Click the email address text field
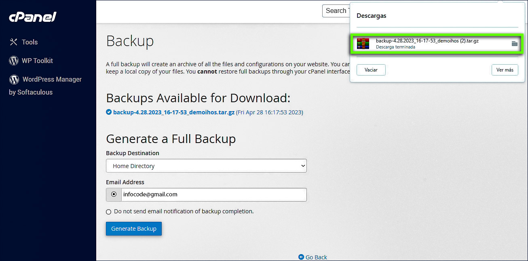Viewport: 528px width, 261px height. (213, 194)
